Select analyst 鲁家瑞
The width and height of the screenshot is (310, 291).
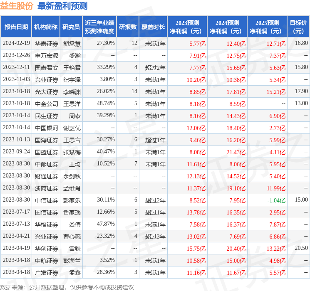72,212
